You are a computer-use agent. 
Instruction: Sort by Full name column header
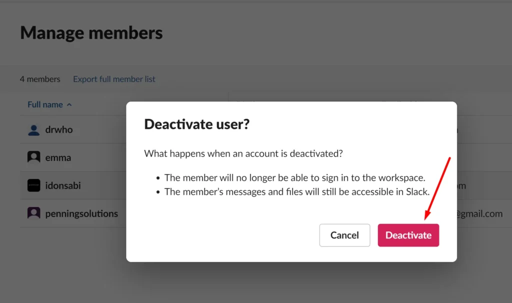pyautogui.click(x=45, y=104)
